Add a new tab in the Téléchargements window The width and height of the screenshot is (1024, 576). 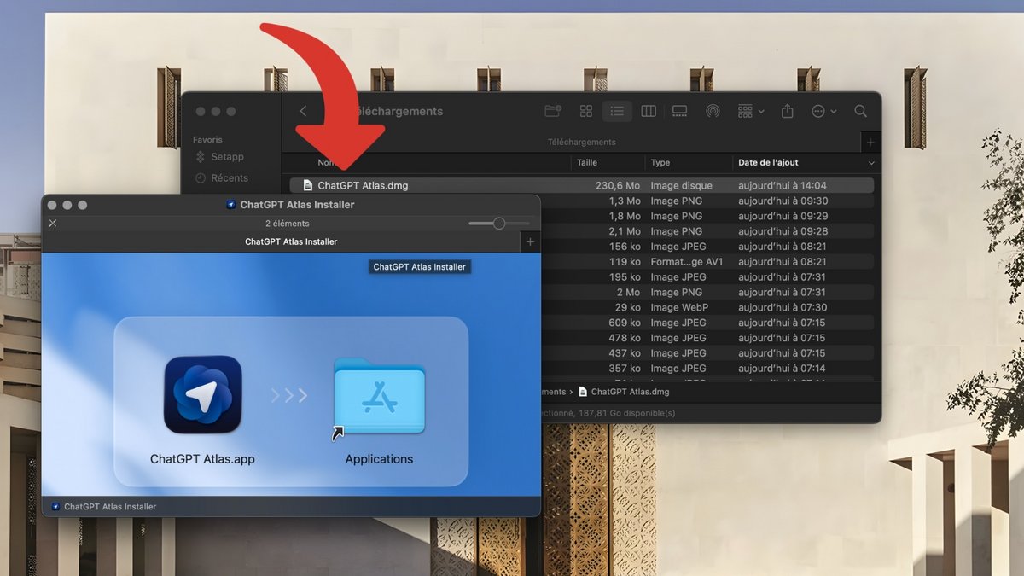[870, 143]
